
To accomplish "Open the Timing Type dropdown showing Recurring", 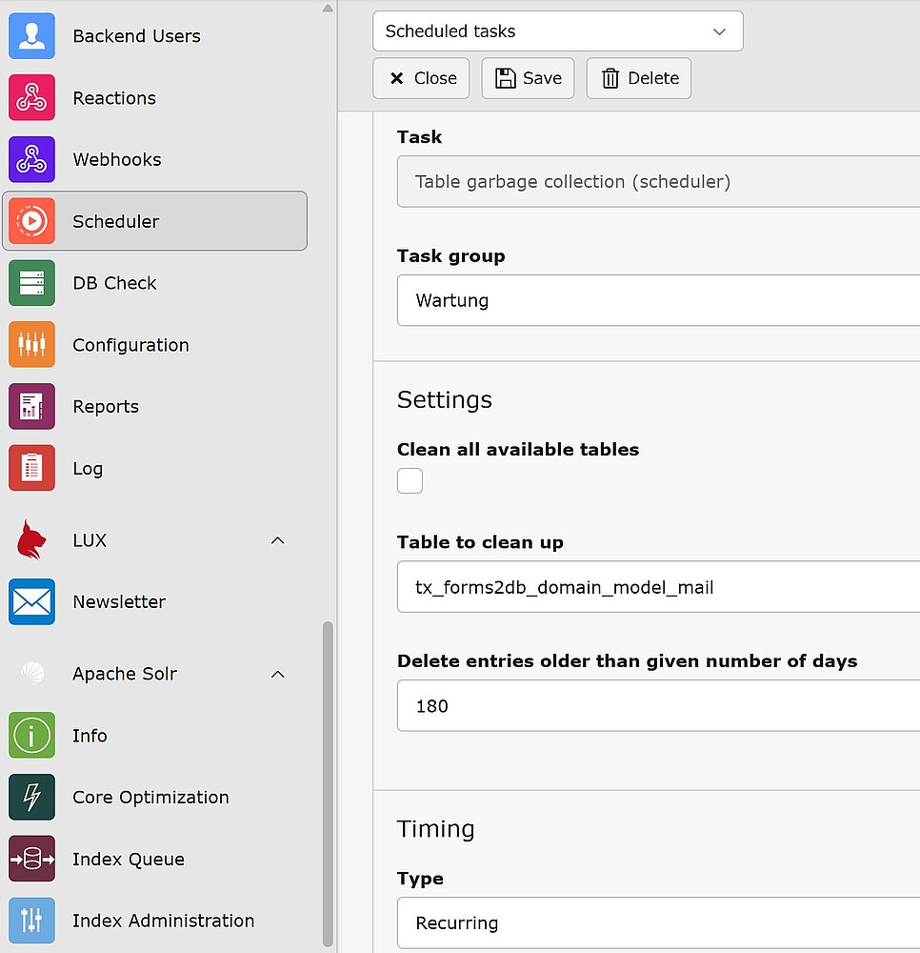I will pyautogui.click(x=657, y=923).
